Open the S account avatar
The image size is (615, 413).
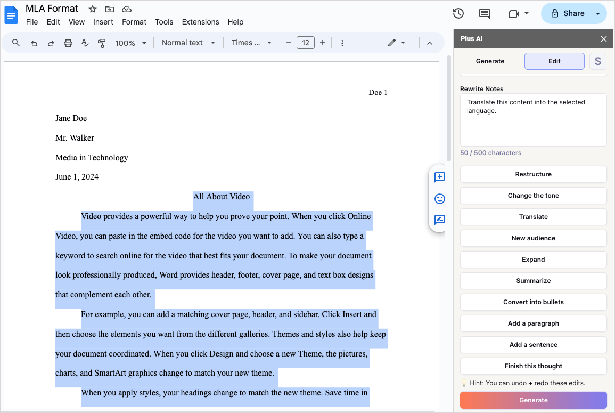tap(598, 61)
